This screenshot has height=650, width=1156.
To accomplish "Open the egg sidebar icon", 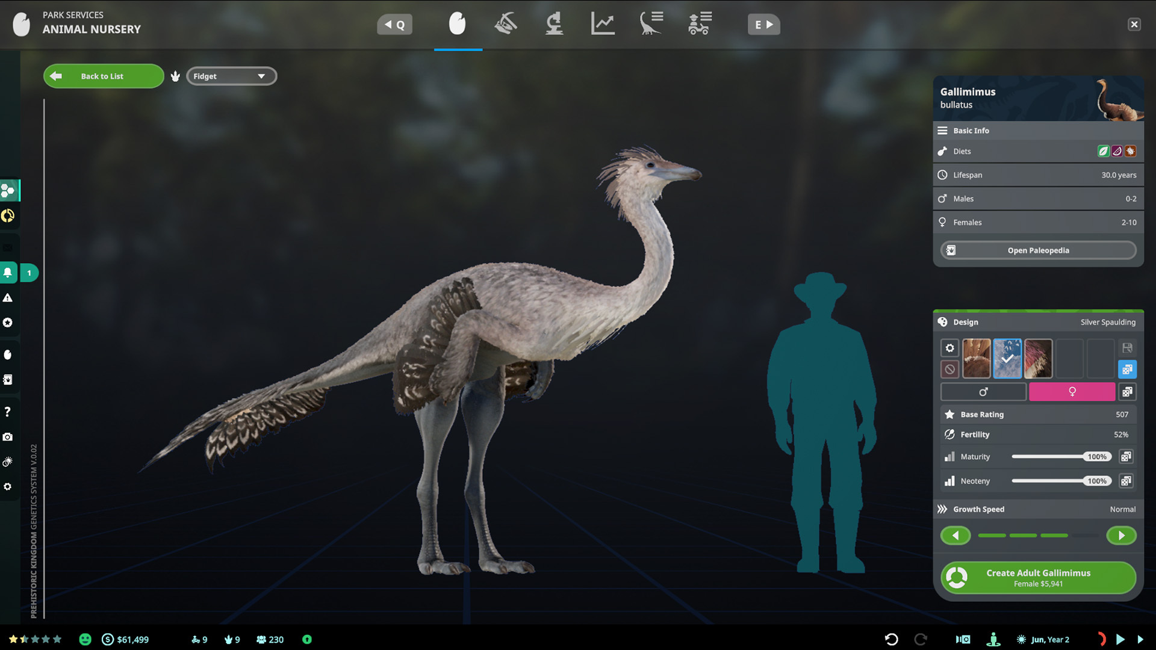I will tap(8, 354).
